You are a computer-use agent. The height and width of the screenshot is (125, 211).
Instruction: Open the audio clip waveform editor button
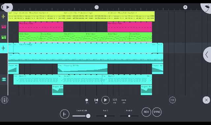click(x=65, y=114)
